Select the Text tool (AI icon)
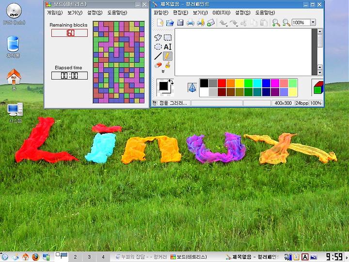Image resolution: width=349 pixels, height=262 pixels. coord(168,47)
